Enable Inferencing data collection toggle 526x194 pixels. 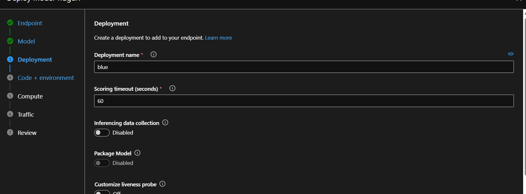pos(102,133)
